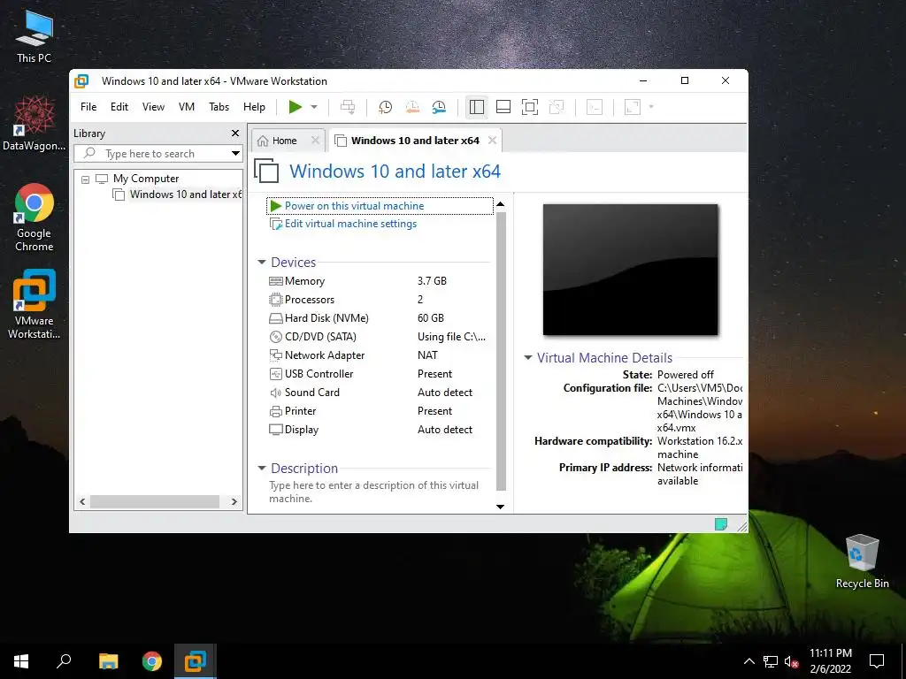Click the virtual machine screen thumbnail

630,270
